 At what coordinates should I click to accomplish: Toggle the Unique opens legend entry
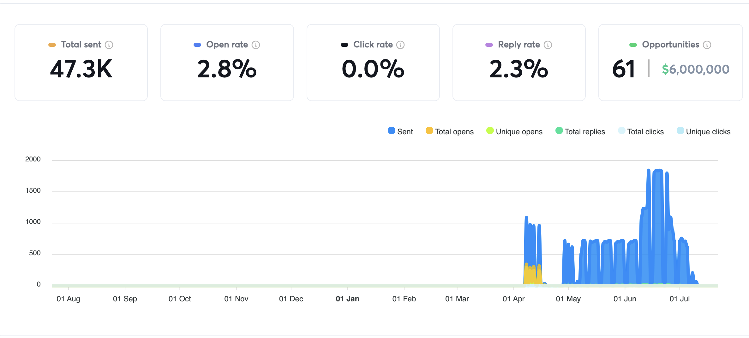coord(514,131)
